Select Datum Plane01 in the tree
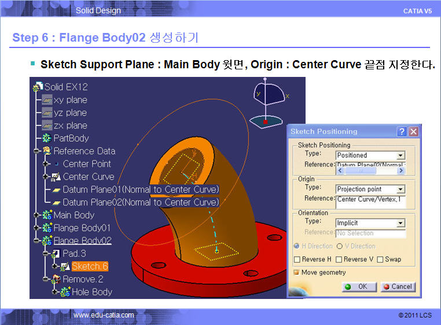The height and width of the screenshot is (325, 441). point(141,190)
